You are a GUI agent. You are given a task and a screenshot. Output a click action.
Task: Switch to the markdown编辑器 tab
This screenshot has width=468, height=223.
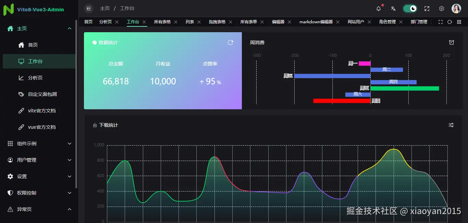click(316, 22)
